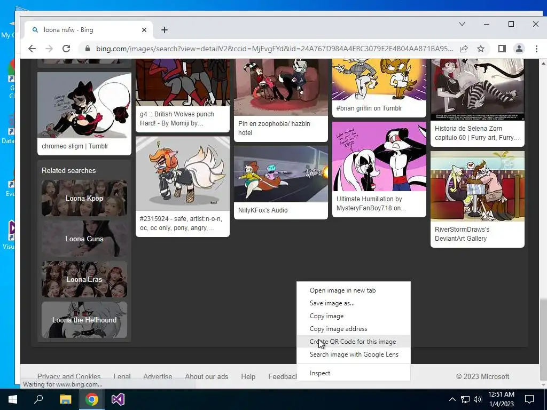Click the page vertical scrollbar thumb
This screenshot has width=547, height=410.
coord(543,340)
